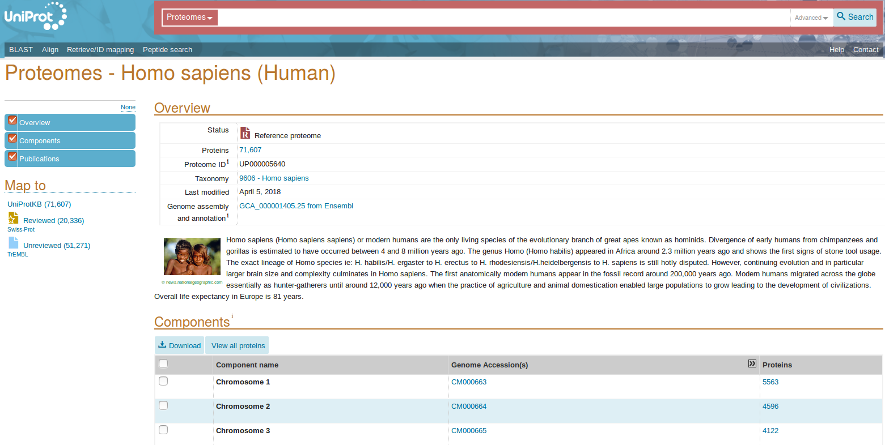Click the Search magnifier button
885x445 pixels.
point(855,17)
